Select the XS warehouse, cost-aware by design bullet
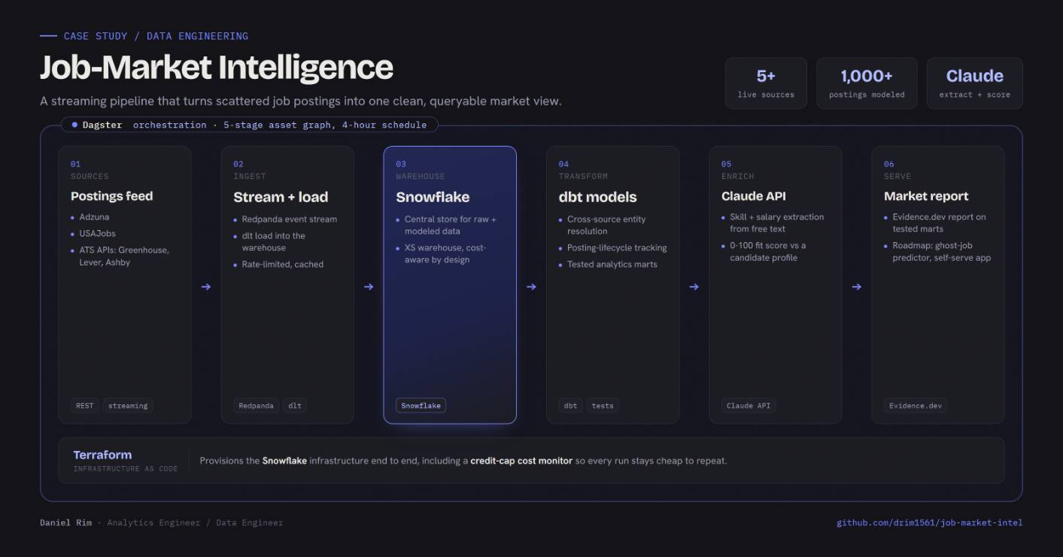The image size is (1063, 557). coord(445,253)
